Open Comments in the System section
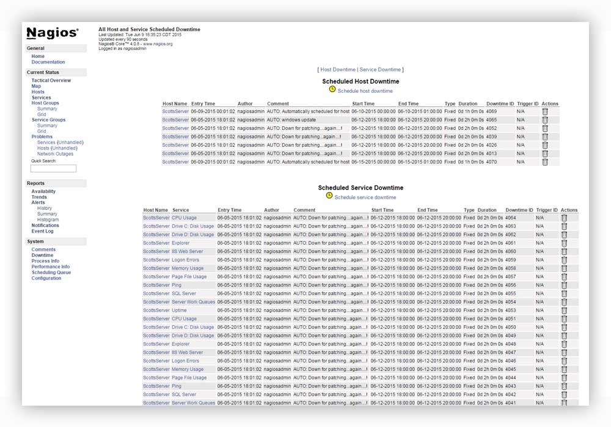 [43, 249]
